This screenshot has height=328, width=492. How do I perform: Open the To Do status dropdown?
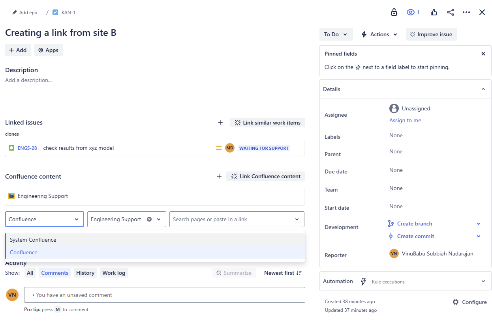pyautogui.click(x=336, y=34)
